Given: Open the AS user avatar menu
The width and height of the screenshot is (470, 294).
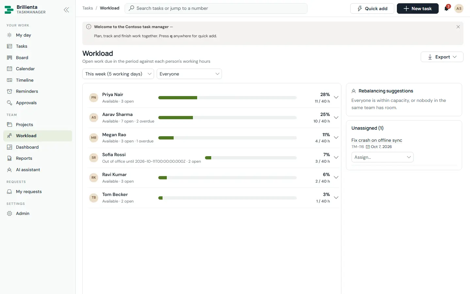Looking at the screenshot, I should pyautogui.click(x=459, y=8).
